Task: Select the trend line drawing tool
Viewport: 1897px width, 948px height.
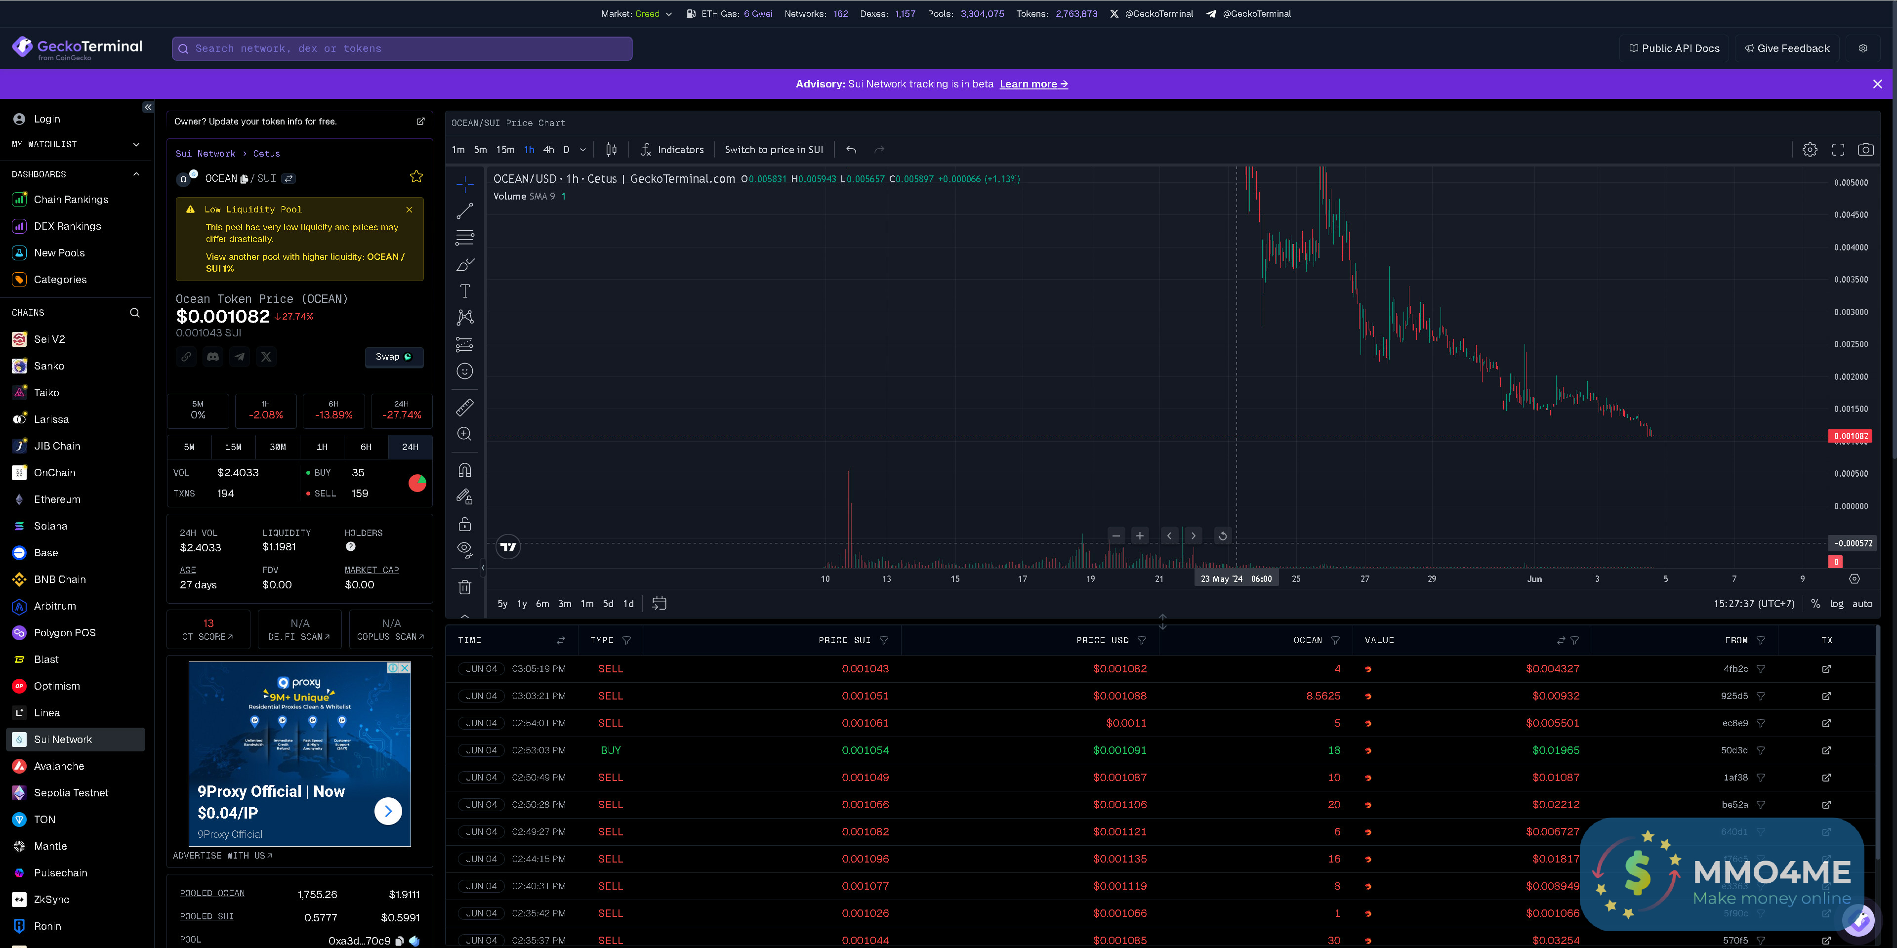Action: [x=465, y=211]
